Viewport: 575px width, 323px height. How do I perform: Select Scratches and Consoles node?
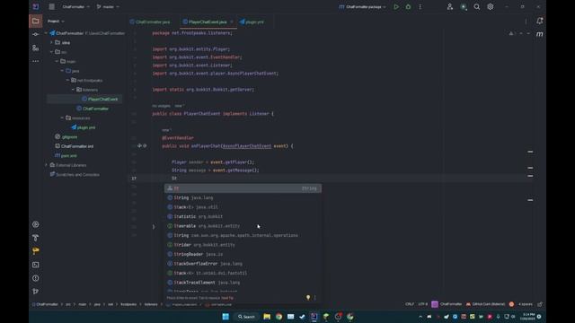(75, 175)
